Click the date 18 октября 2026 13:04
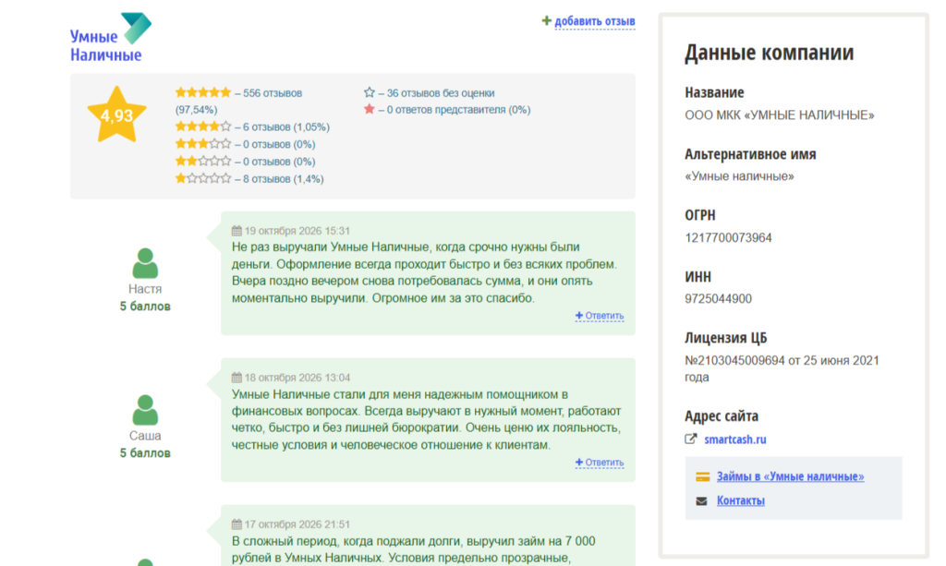 click(297, 378)
